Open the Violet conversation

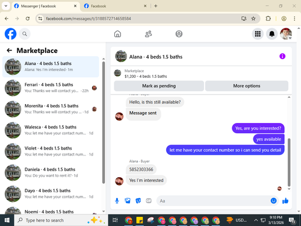tap(51, 151)
